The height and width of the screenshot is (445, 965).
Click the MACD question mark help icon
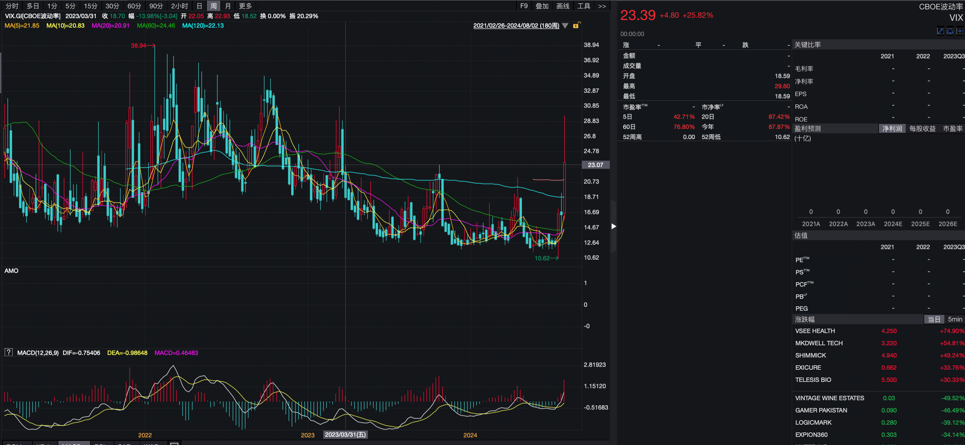click(8, 352)
